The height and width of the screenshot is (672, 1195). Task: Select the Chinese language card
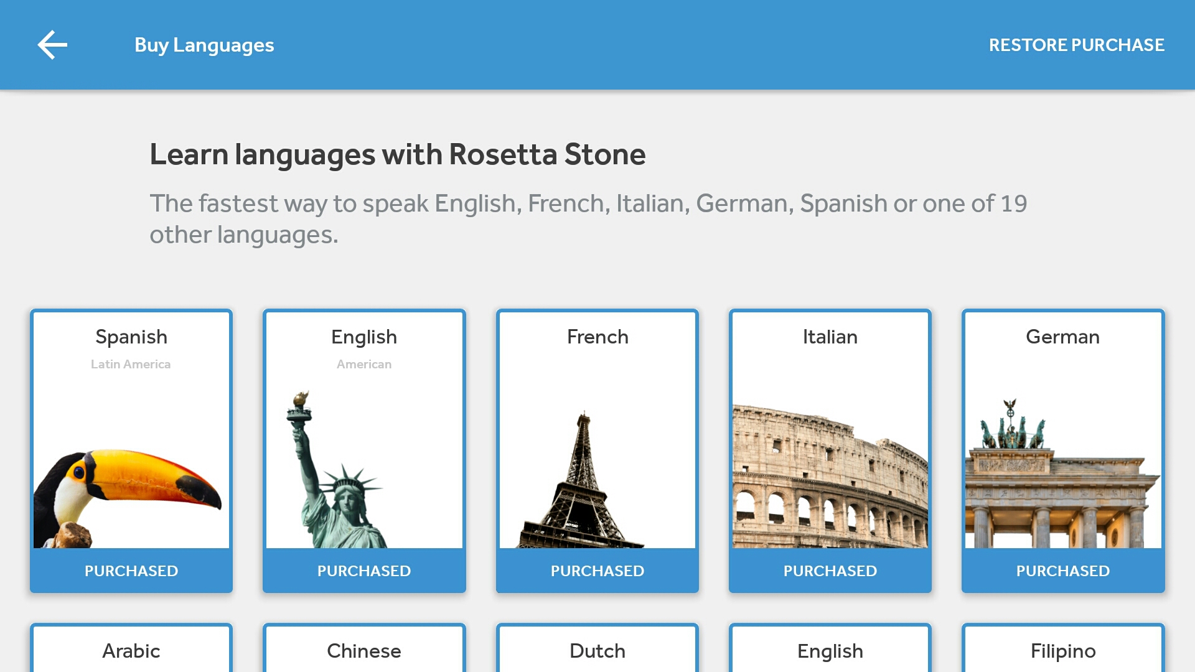[x=363, y=651]
